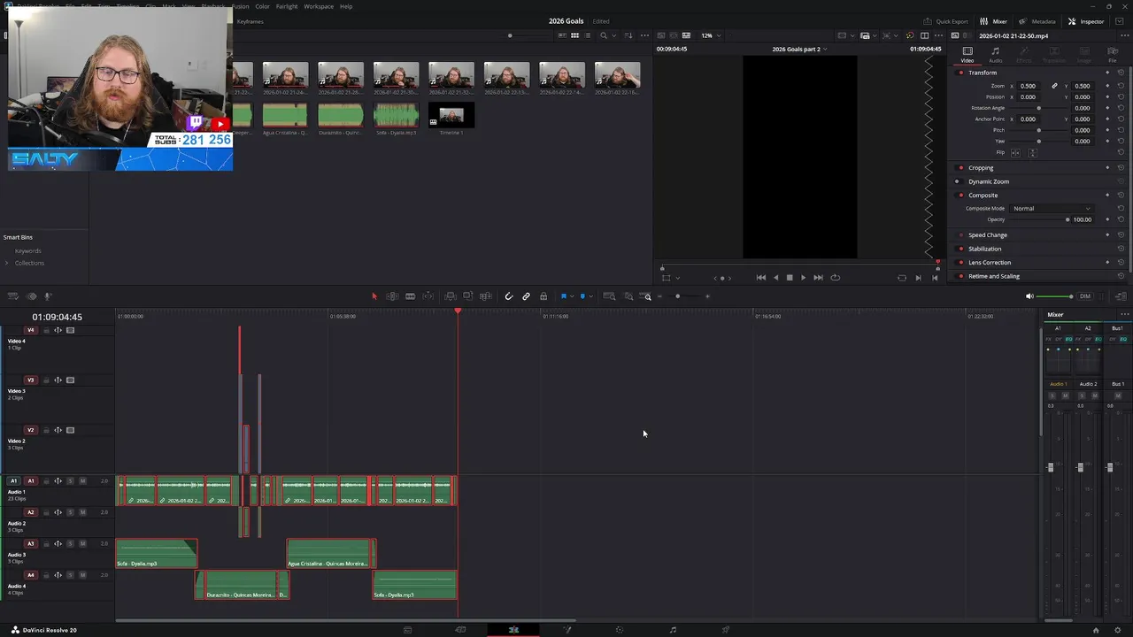The width and height of the screenshot is (1133, 637).
Task: Toggle Zoom X/Y link chain icon
Action: tap(1054, 86)
